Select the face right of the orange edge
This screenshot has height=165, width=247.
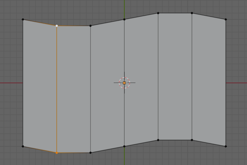[74, 90]
